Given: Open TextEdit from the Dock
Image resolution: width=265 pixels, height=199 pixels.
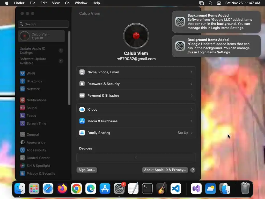Looking at the screenshot, I should tap(133, 189).
